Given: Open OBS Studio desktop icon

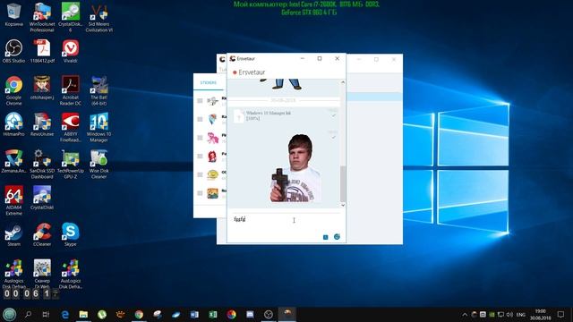Looking at the screenshot, I should 14,51.
